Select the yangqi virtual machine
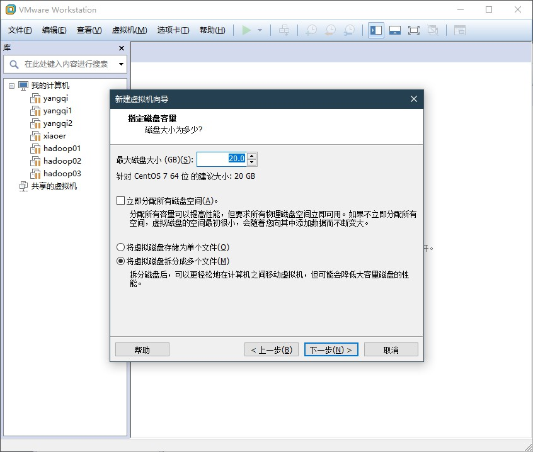The image size is (533, 452). pyautogui.click(x=55, y=98)
